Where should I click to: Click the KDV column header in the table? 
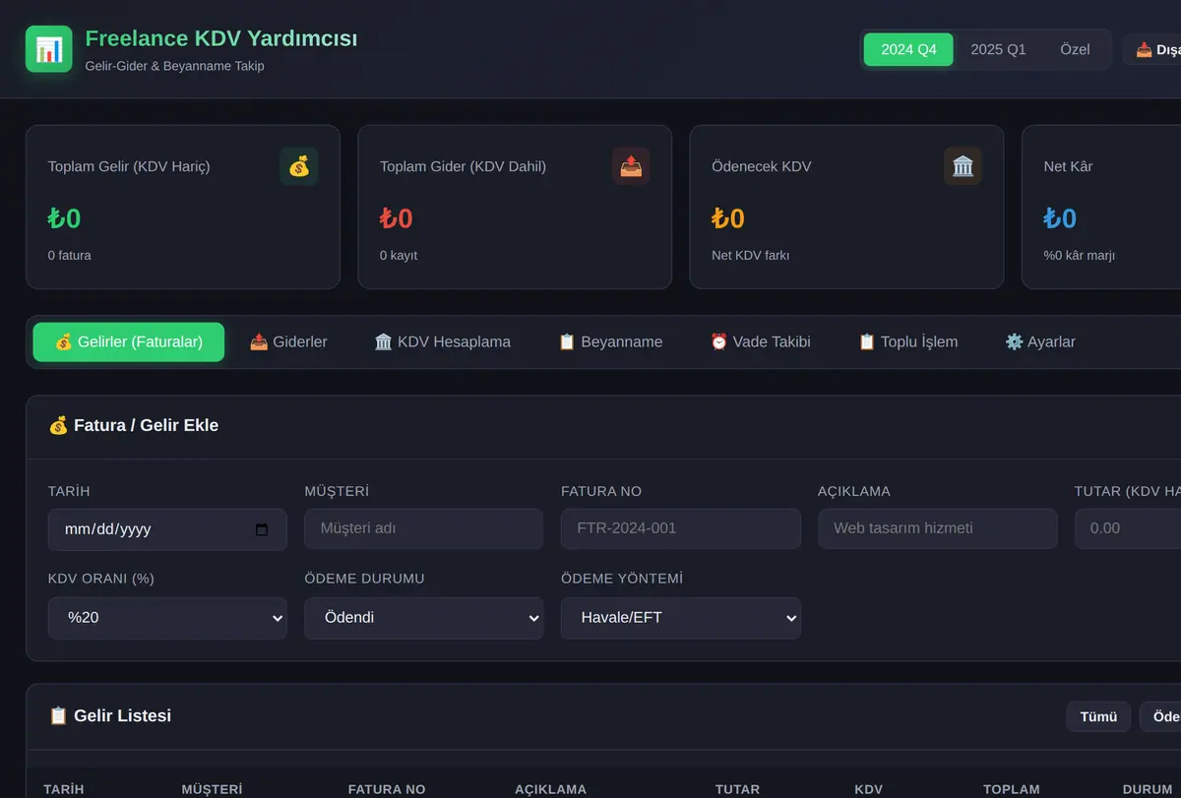tap(869, 789)
